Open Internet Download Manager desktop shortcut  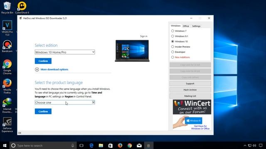pos(7,106)
